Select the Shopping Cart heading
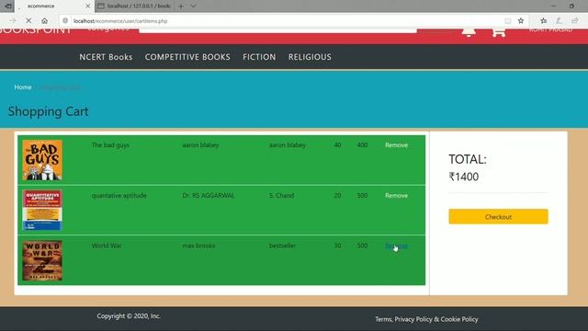 click(x=49, y=111)
